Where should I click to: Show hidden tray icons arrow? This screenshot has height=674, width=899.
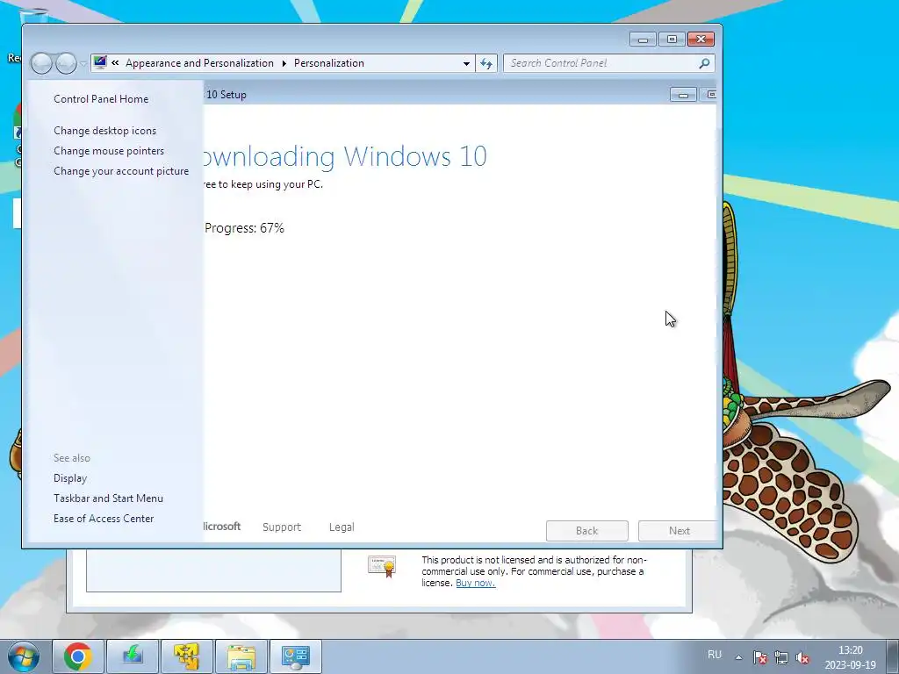pos(739,657)
